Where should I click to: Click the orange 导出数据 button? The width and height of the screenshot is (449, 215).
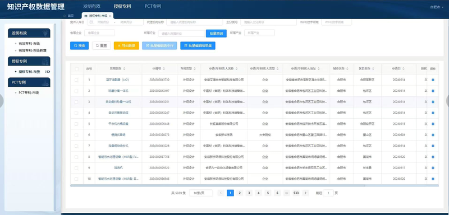[126, 46]
